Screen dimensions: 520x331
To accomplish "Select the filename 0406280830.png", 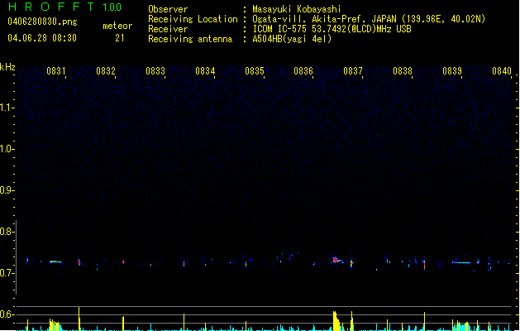I will (x=42, y=22).
